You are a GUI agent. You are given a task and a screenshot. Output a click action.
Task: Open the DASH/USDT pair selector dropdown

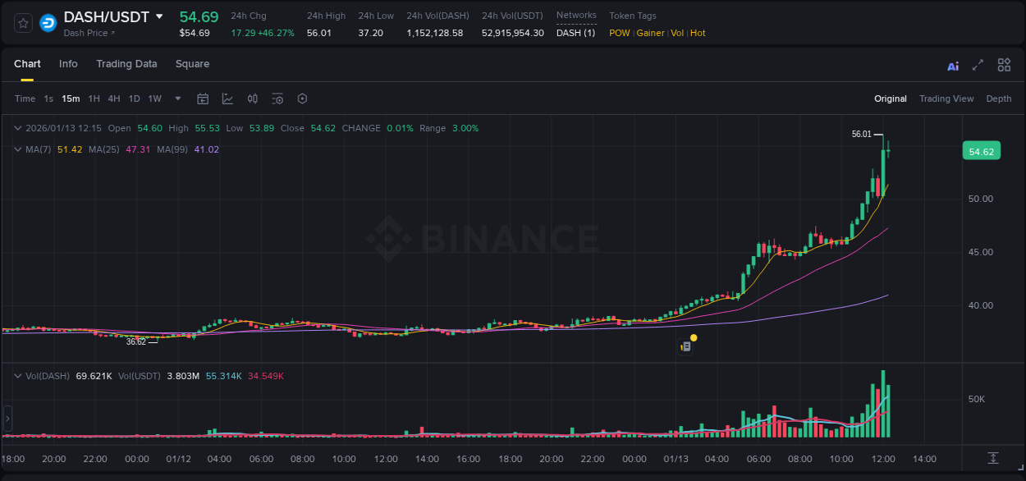coord(159,16)
